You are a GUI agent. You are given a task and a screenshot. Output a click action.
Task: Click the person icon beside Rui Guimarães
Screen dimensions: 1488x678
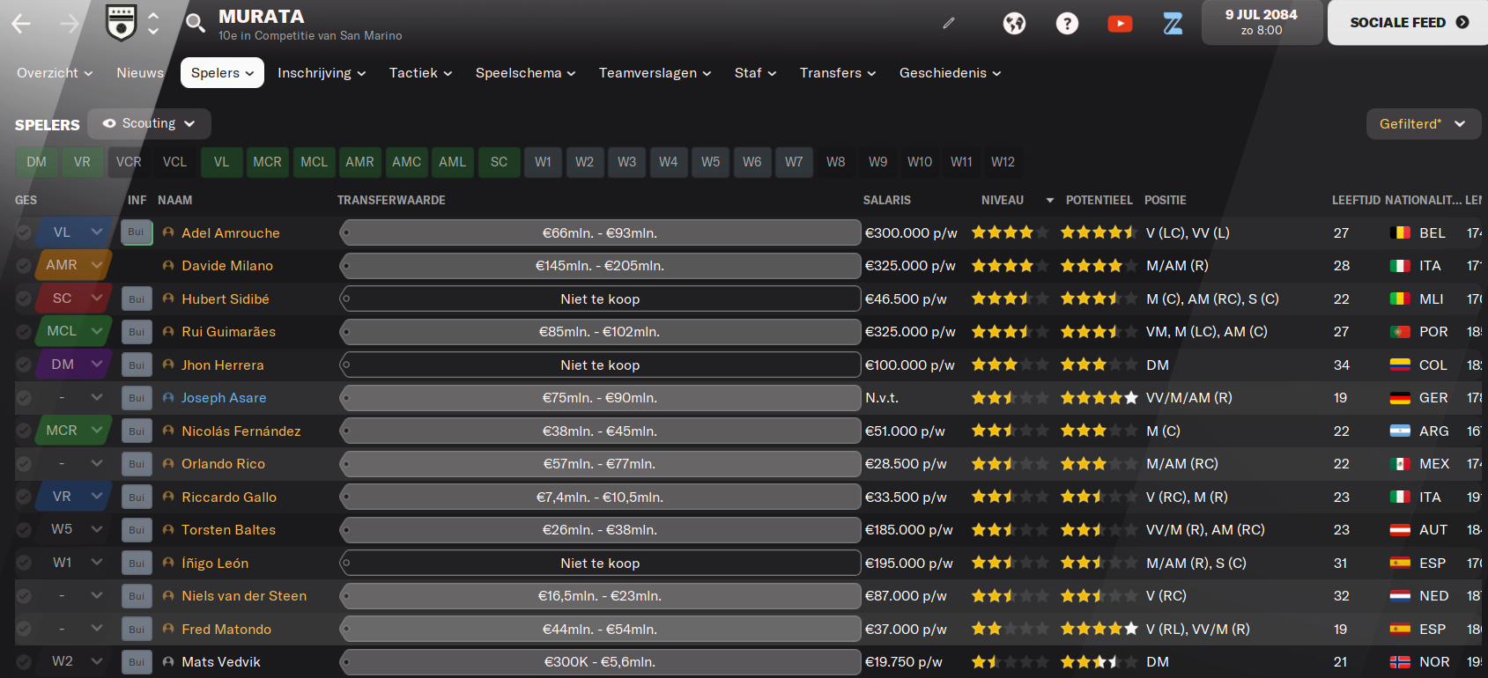168,331
